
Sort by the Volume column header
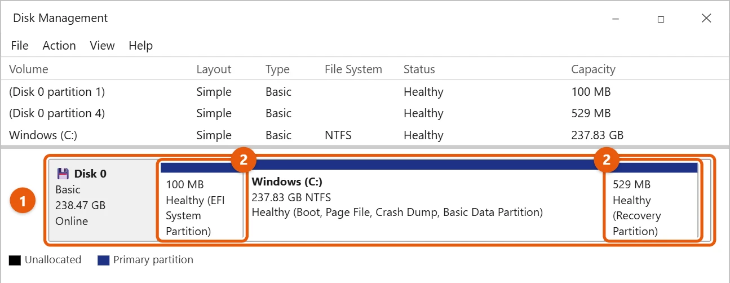[29, 69]
